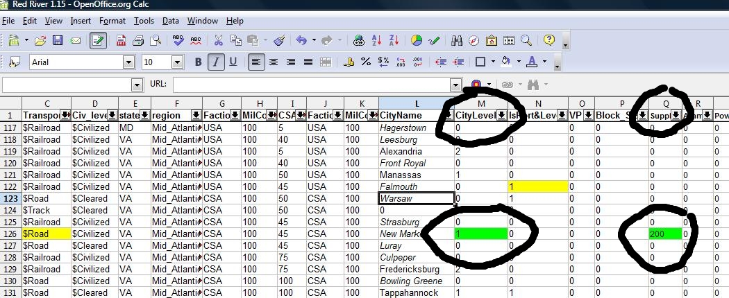Click the percent number format icon
This screenshot has height=298, width=729.
click(366, 62)
